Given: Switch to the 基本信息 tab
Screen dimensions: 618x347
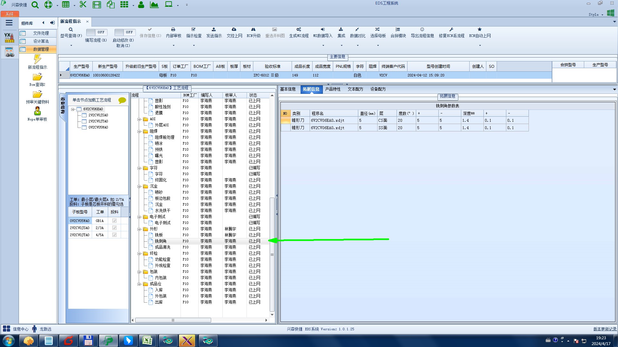Looking at the screenshot, I should pos(287,89).
